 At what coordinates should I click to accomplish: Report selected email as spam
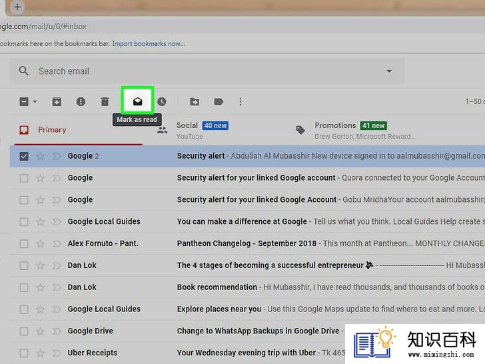[x=81, y=101]
